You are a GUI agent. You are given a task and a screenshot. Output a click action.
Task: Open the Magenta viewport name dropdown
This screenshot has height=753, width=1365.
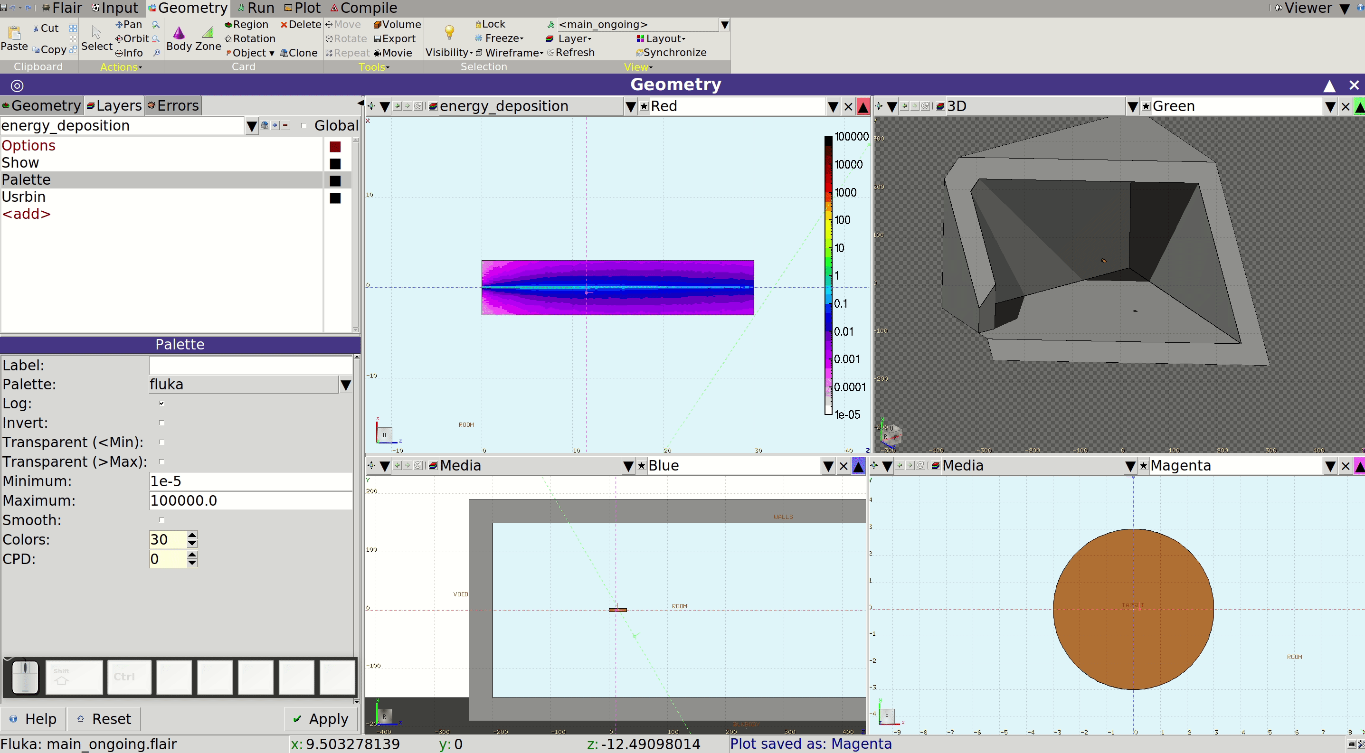point(1330,467)
